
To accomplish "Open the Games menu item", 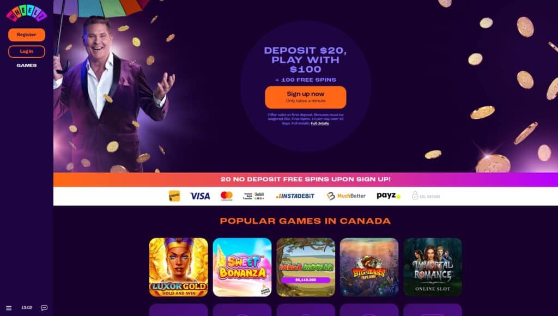I will [27, 65].
